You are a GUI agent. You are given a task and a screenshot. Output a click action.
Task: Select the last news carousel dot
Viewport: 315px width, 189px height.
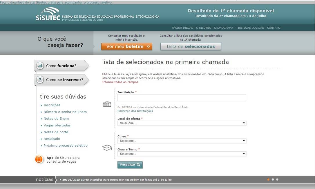277,179
